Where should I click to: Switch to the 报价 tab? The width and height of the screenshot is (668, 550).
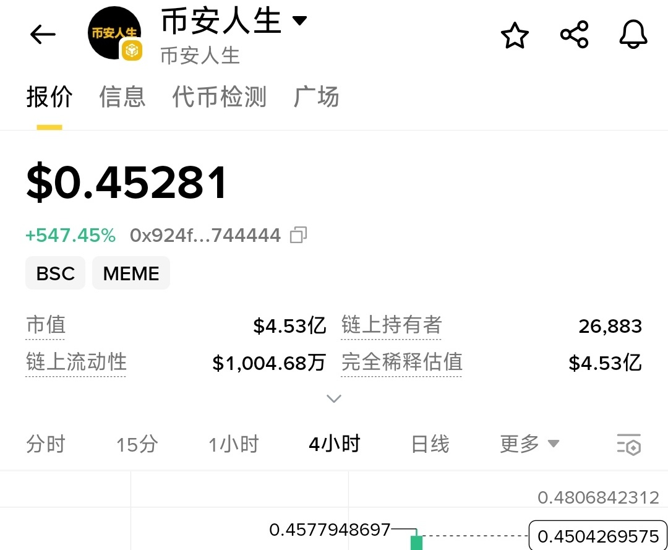[49, 97]
